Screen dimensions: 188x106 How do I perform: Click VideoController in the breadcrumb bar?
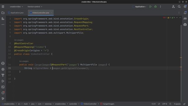tap(89, 104)
